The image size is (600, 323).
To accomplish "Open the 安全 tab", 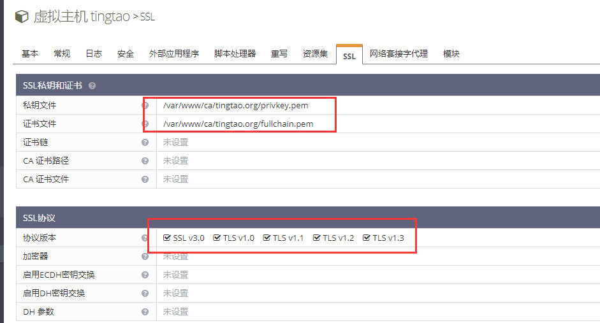I will [126, 54].
